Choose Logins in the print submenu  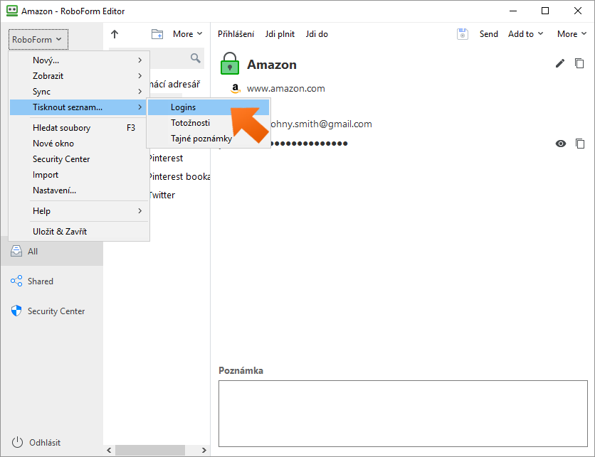coord(209,107)
